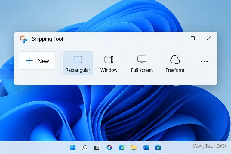Image resolution: width=231 pixels, height=154 pixels.
Task: Switch to Full screen snip mode
Action: click(x=142, y=63)
